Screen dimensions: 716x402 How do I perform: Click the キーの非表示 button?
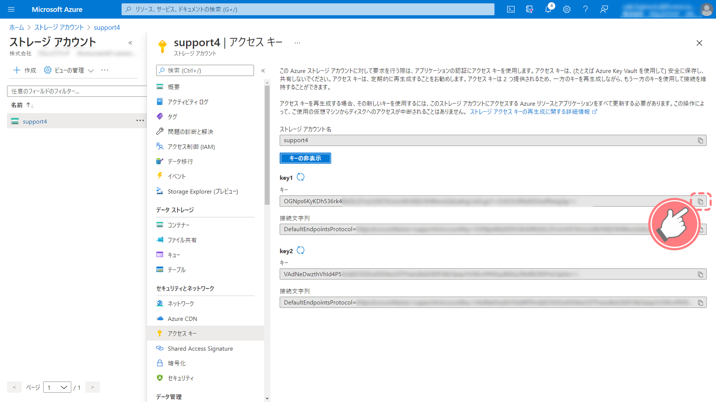(305, 158)
